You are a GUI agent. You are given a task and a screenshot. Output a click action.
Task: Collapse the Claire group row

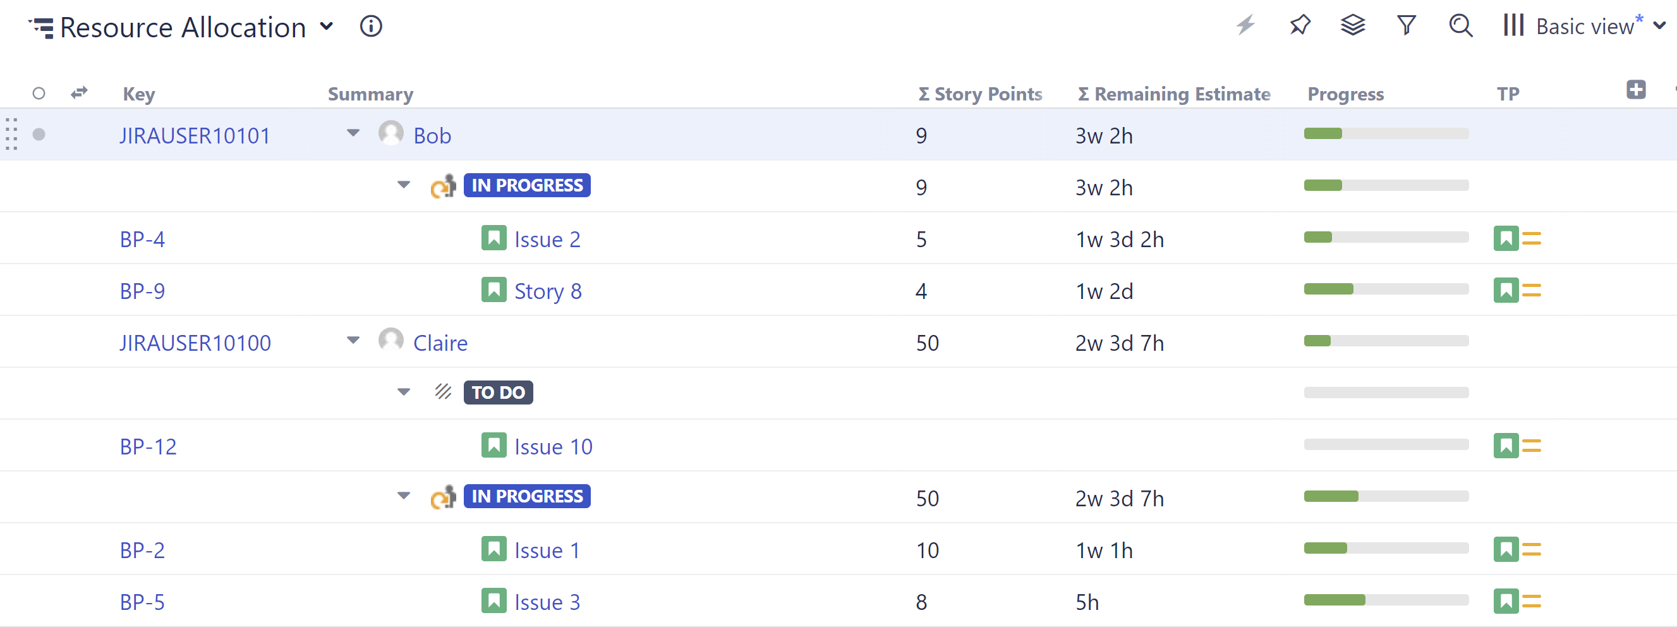tap(353, 341)
